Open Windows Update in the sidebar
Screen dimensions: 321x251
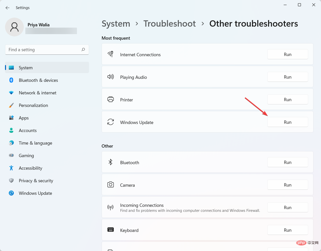(47, 193)
